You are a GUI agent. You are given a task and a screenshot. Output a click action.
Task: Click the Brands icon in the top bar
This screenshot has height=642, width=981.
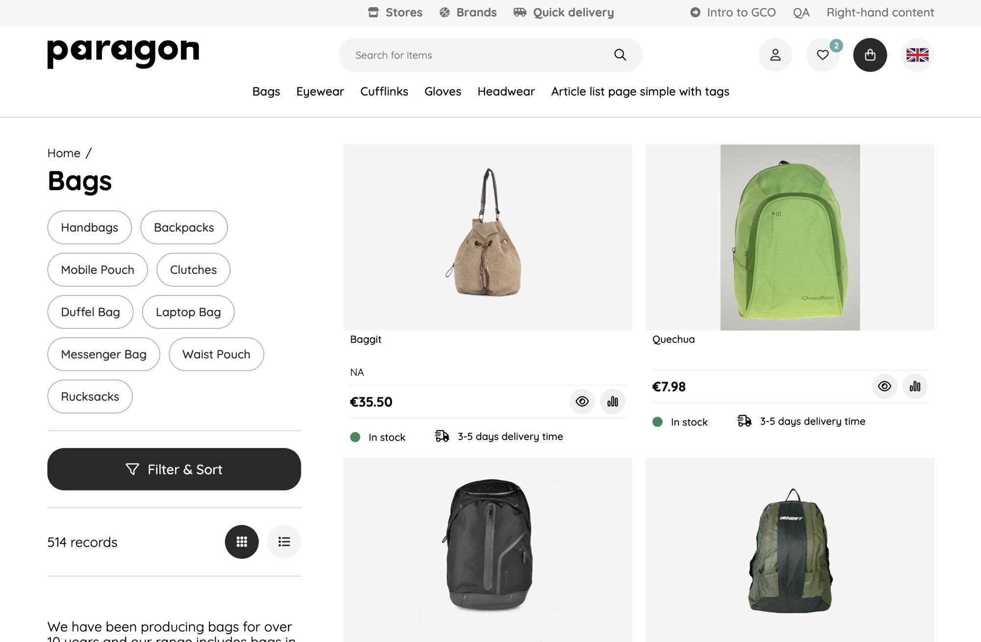point(444,12)
